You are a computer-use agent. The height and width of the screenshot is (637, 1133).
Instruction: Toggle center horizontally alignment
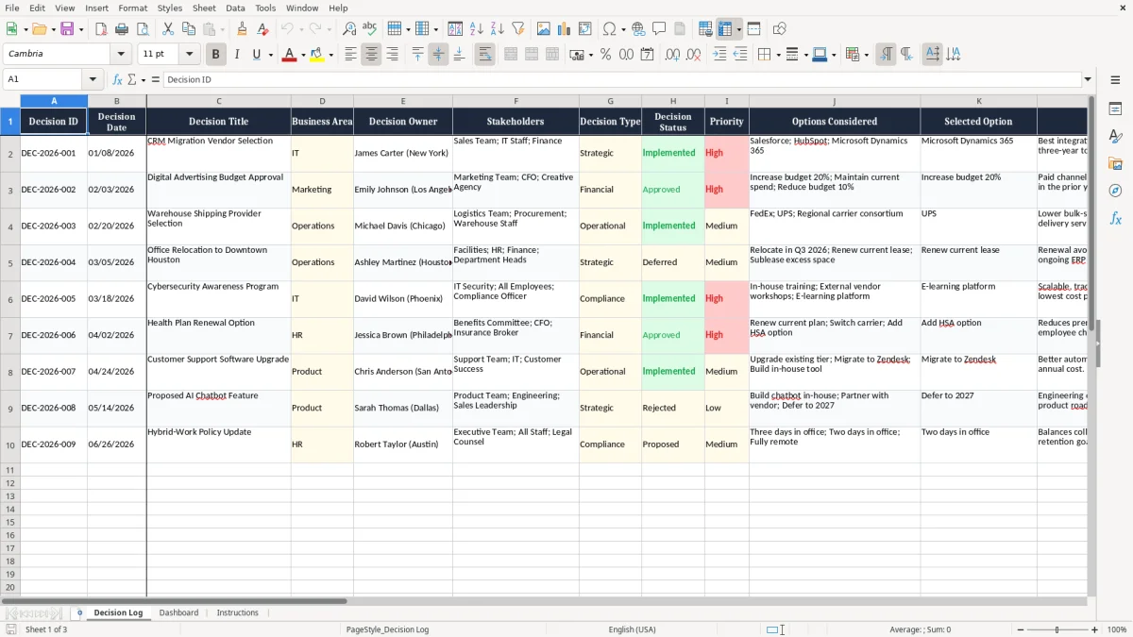coord(371,55)
